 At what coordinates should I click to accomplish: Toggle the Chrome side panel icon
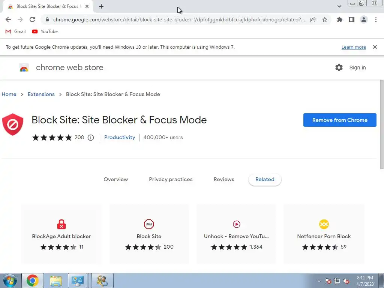click(352, 19)
